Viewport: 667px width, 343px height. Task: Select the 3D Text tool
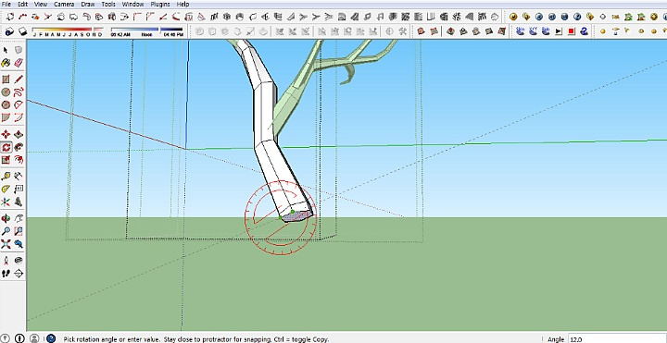click(19, 202)
